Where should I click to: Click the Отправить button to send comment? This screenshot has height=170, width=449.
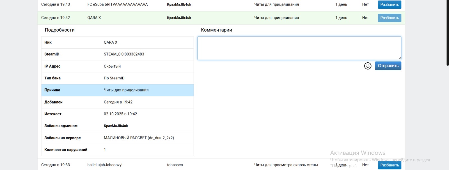click(x=388, y=66)
